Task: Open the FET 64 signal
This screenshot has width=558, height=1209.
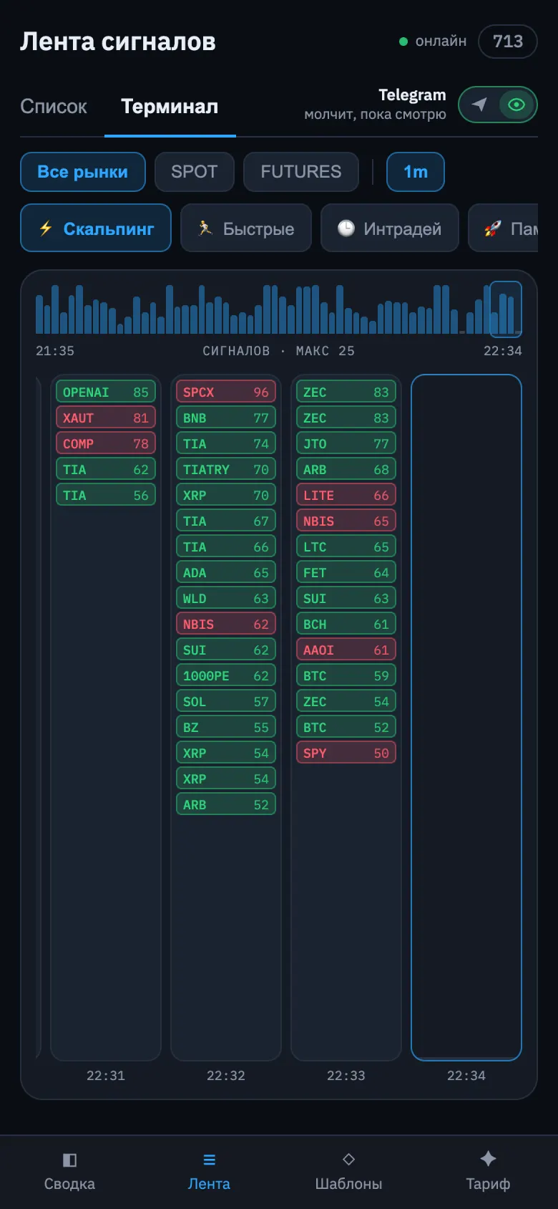Action: [346, 572]
